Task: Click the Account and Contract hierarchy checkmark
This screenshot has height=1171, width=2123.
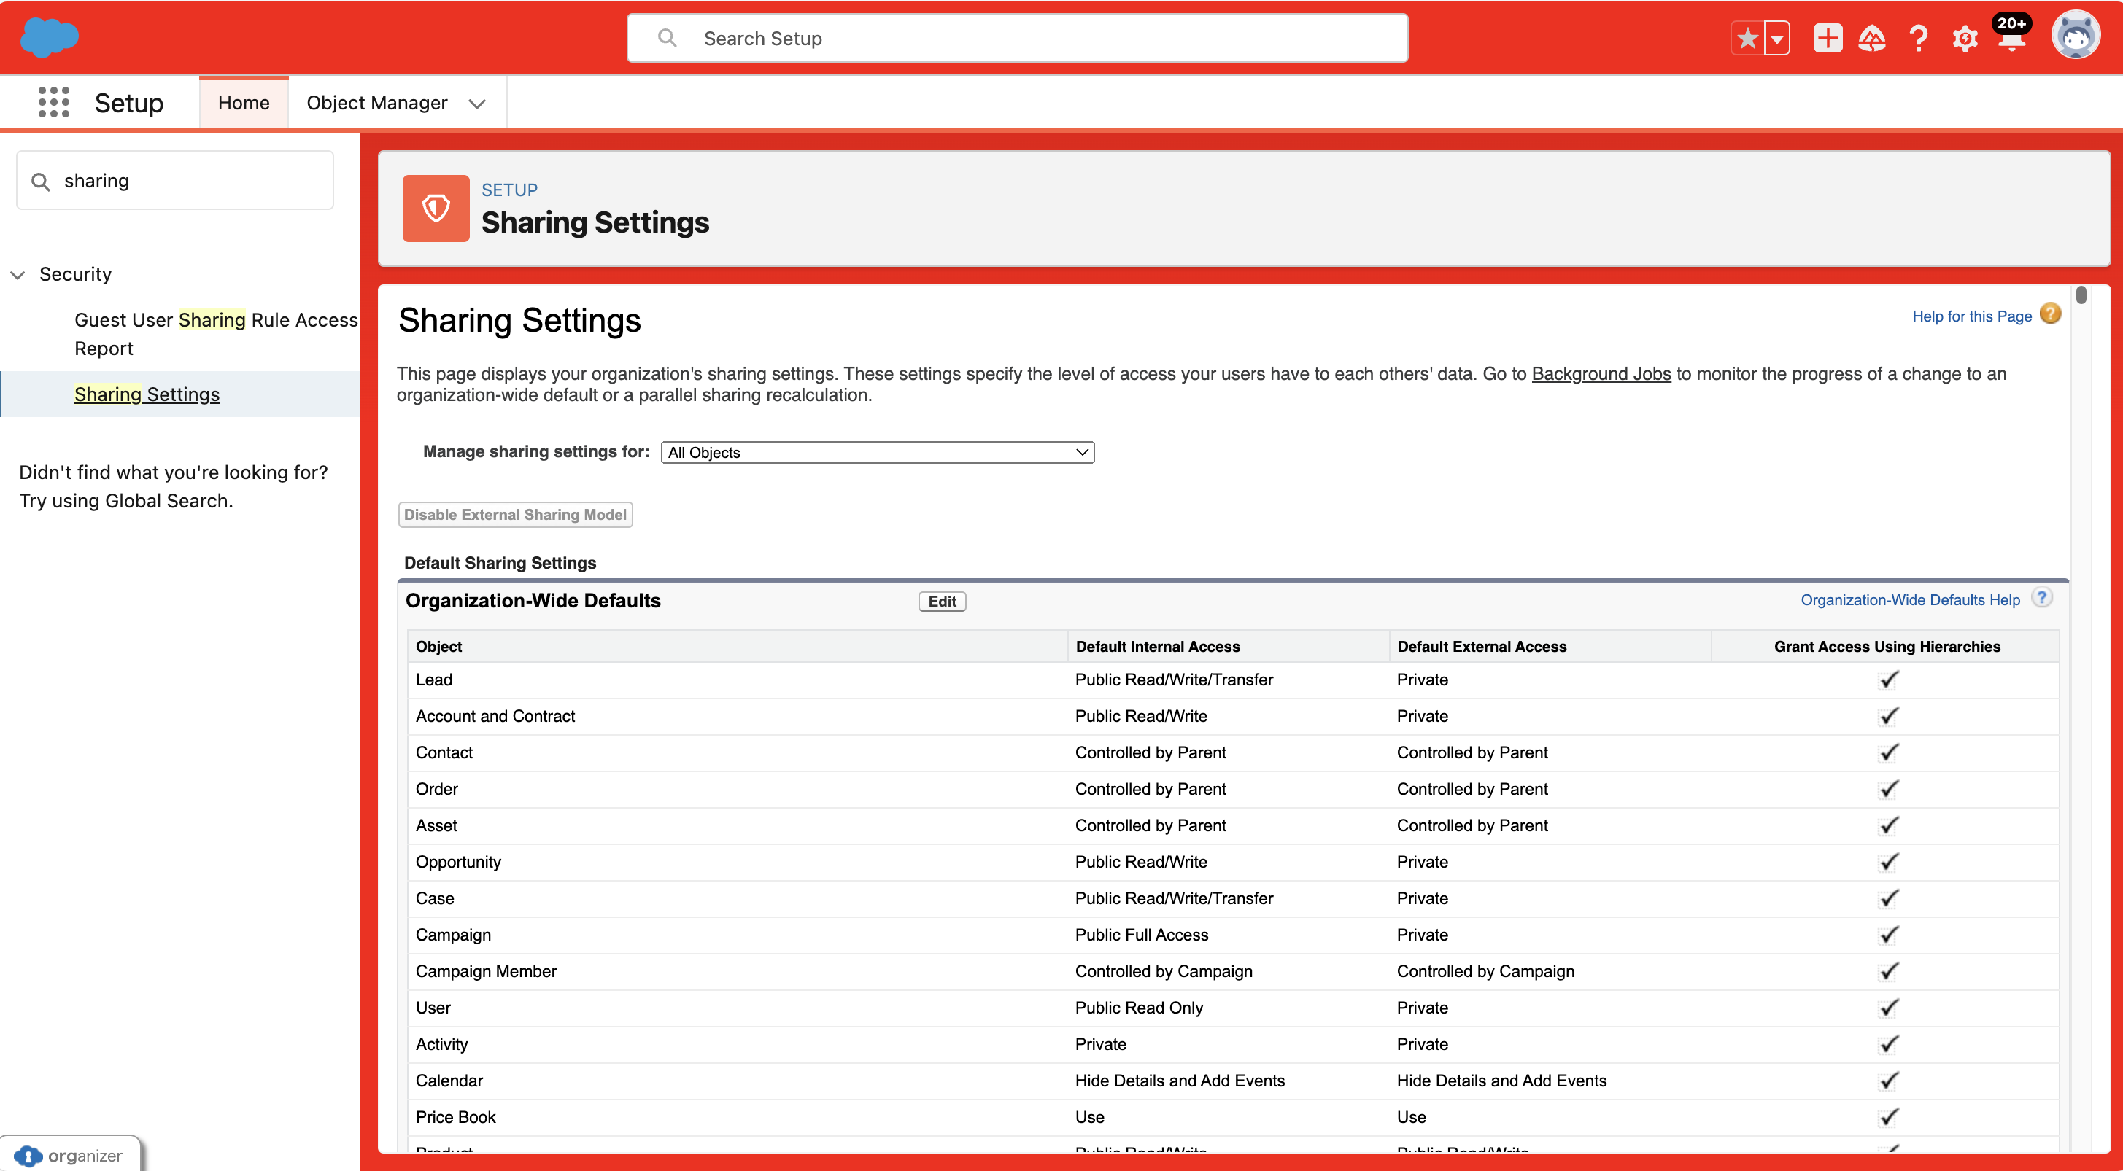Action: 1887,717
